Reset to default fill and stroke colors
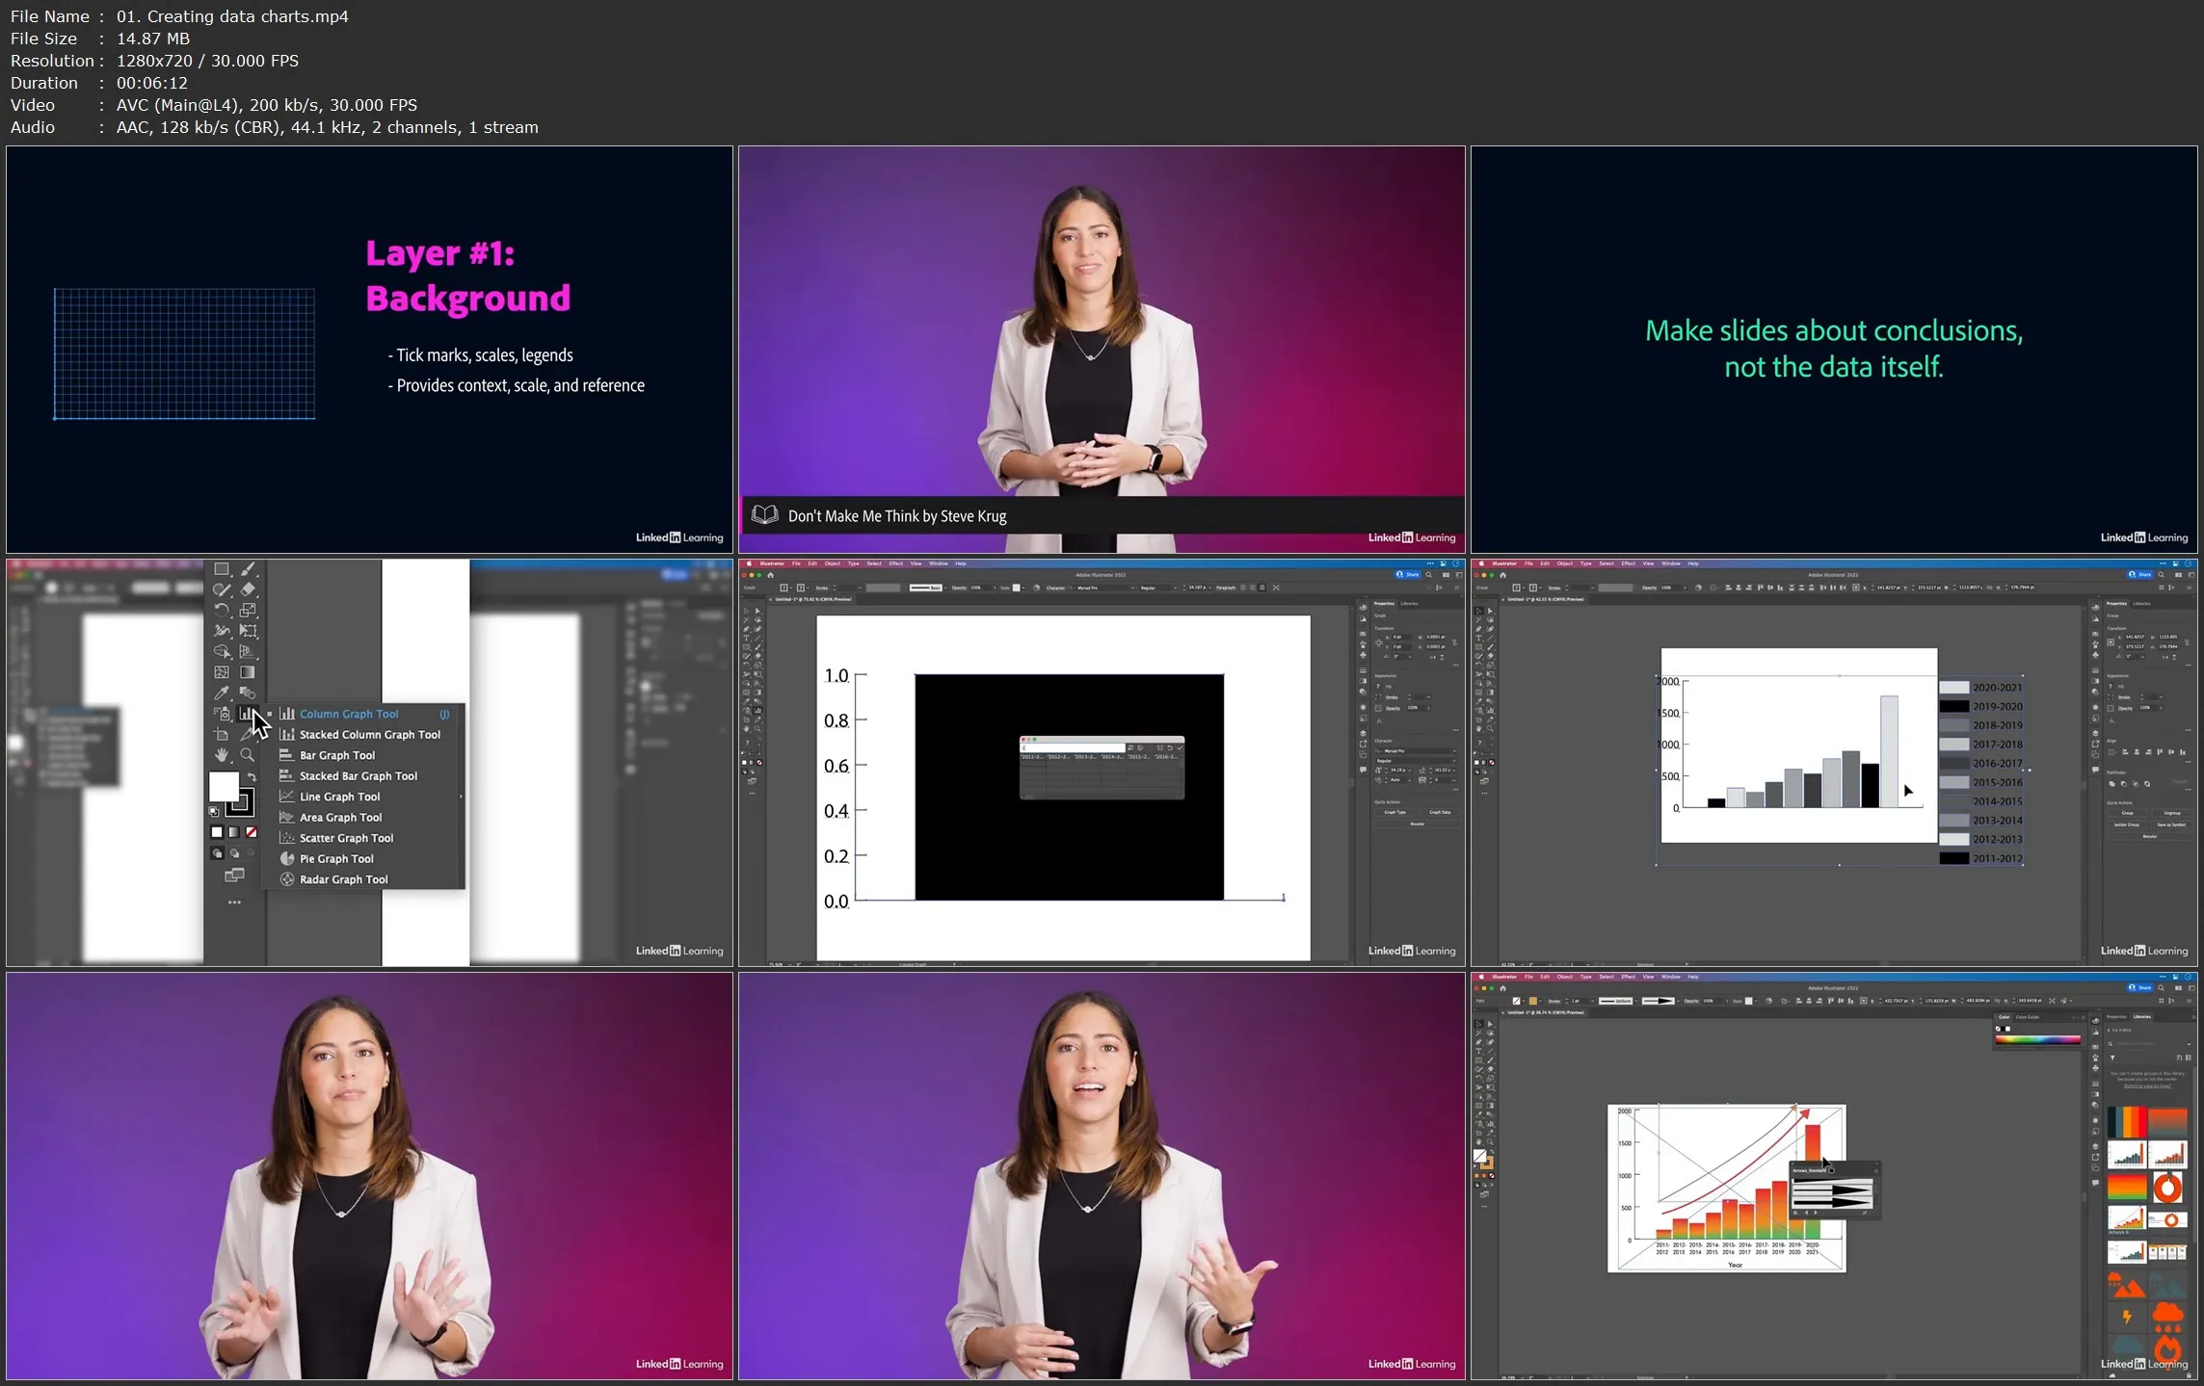This screenshot has height=1386, width=2204. click(x=214, y=812)
